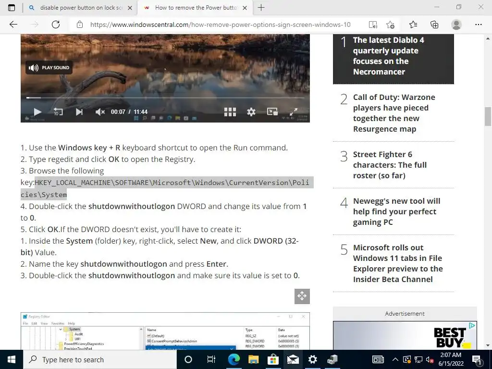
Task: Open video settings gear
Action: [x=251, y=111]
